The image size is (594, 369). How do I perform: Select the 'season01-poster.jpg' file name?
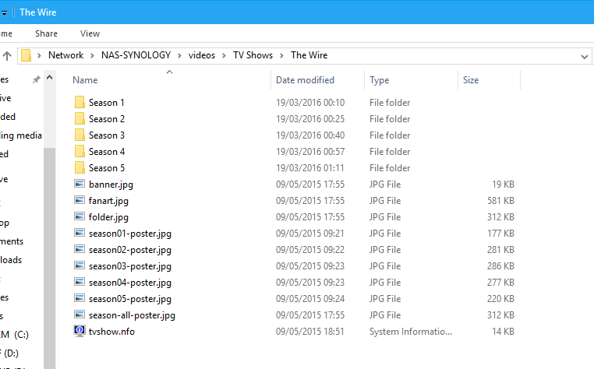point(130,234)
